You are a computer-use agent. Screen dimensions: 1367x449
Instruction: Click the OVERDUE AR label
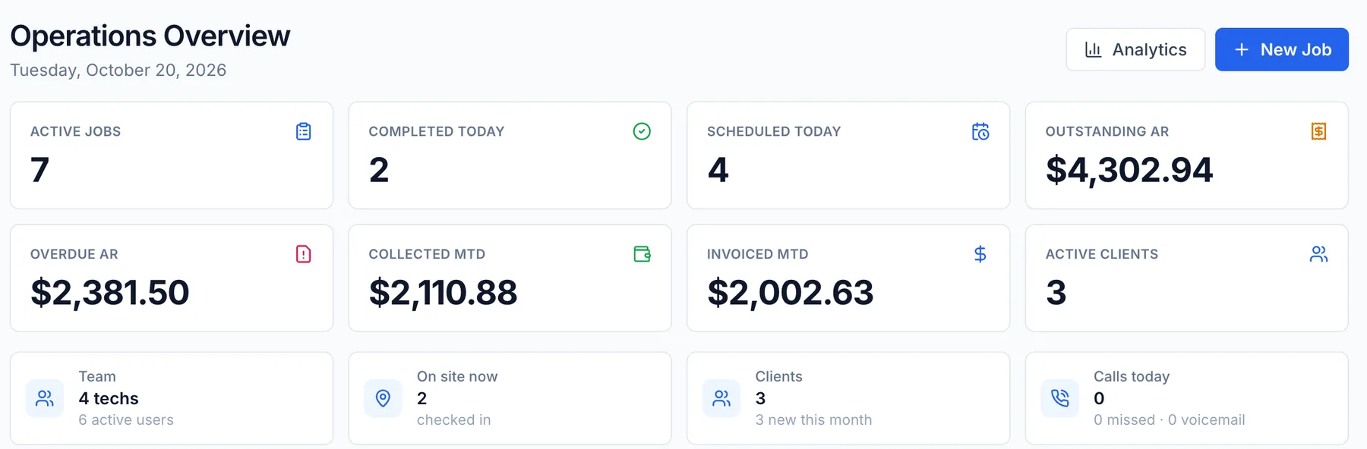74,254
